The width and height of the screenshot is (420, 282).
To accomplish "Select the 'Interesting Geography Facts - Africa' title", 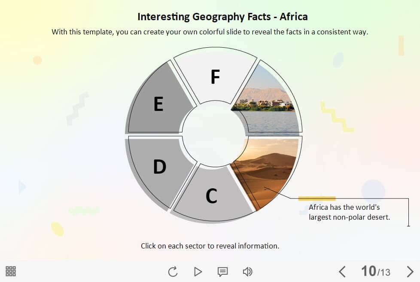I will [x=222, y=17].
